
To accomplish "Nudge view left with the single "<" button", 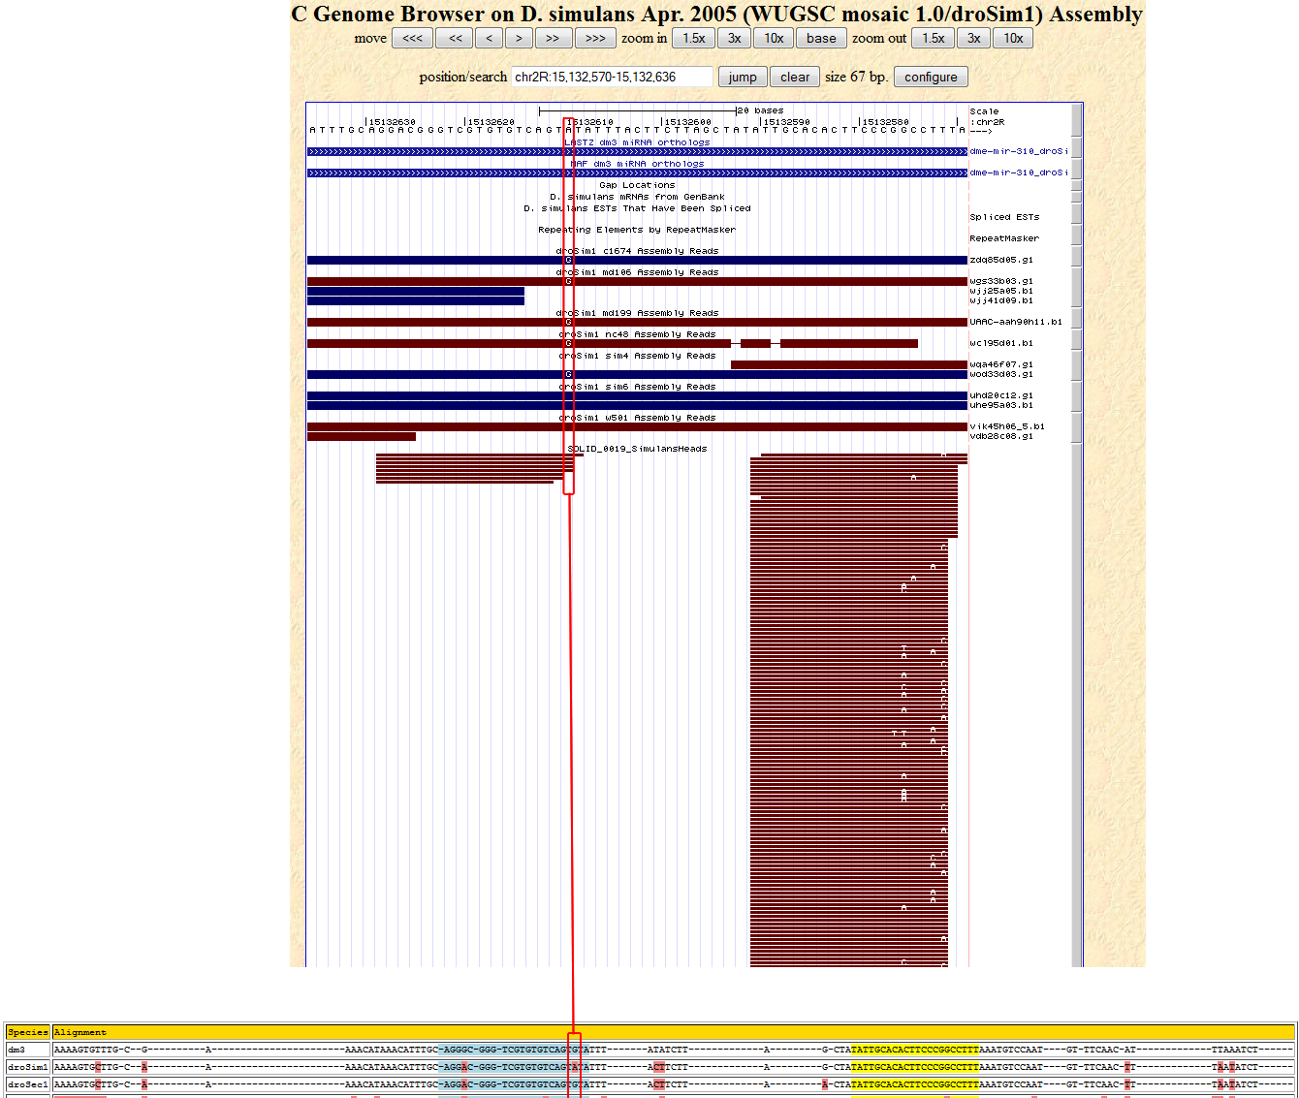I will click(x=489, y=39).
